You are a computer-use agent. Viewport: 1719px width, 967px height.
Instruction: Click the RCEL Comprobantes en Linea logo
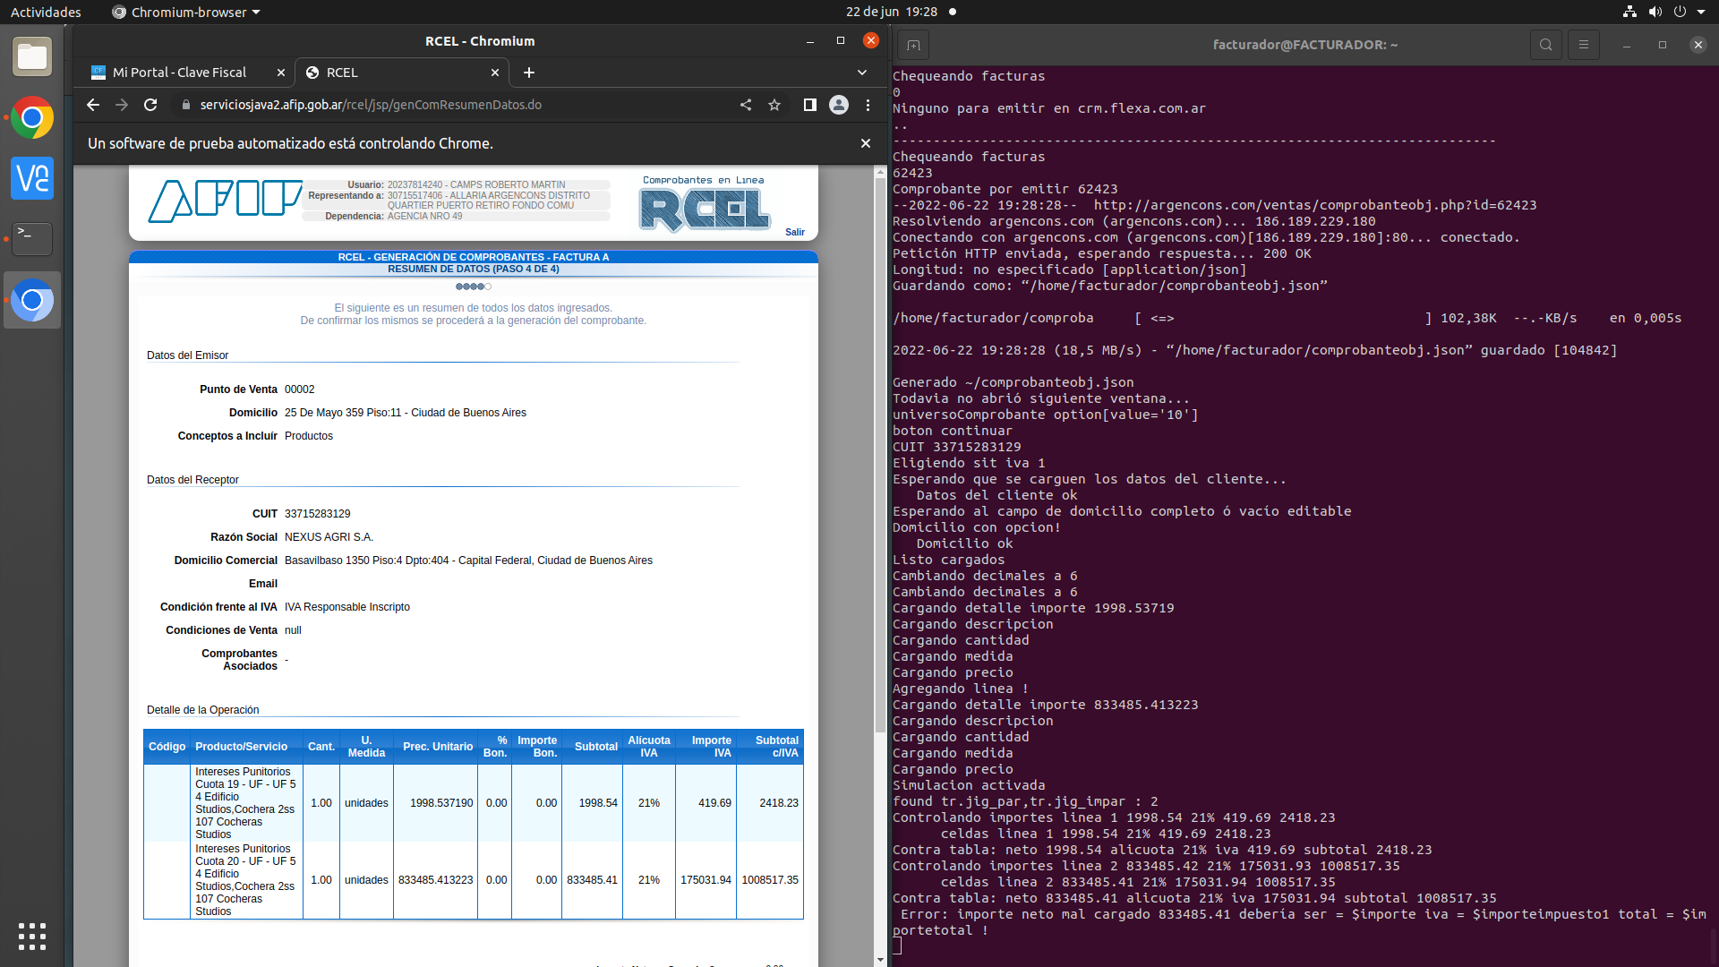click(x=705, y=205)
